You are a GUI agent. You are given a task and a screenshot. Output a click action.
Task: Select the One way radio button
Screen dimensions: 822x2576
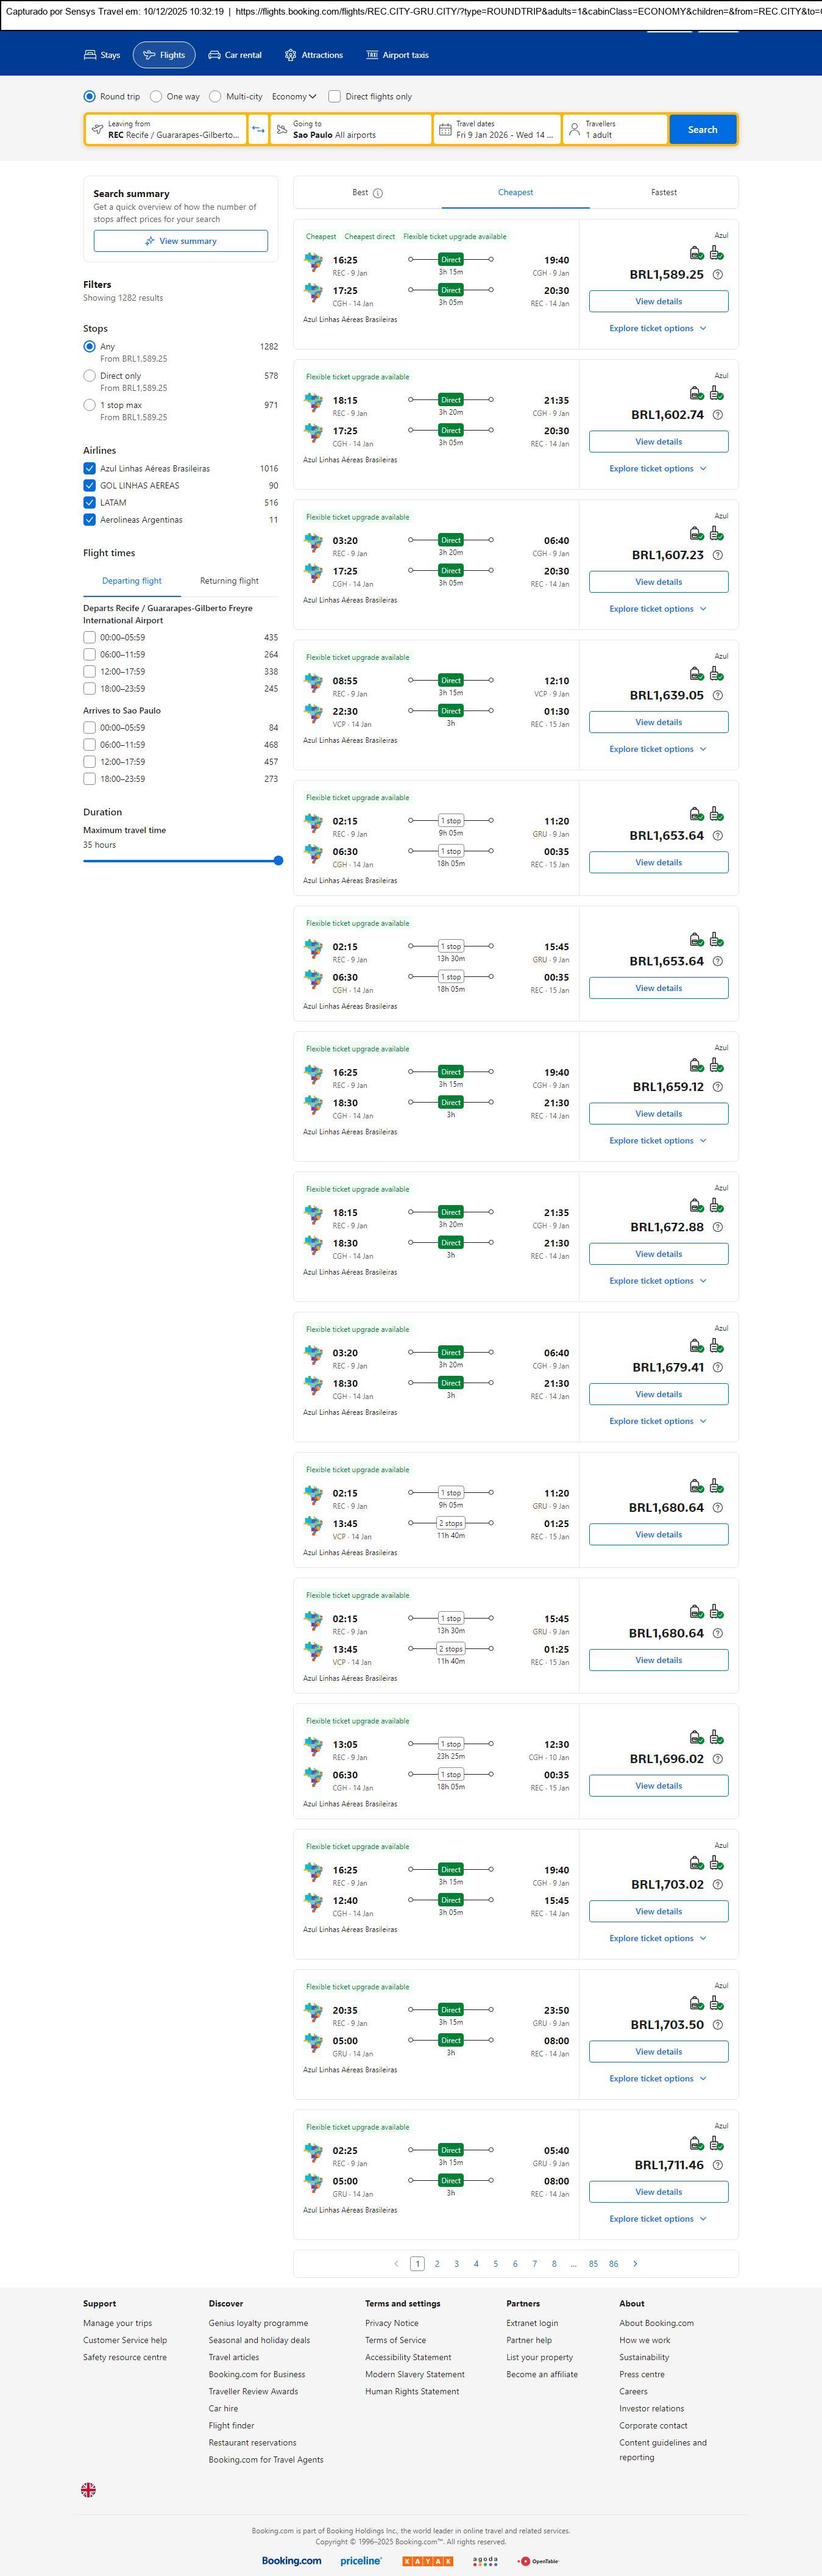click(156, 97)
